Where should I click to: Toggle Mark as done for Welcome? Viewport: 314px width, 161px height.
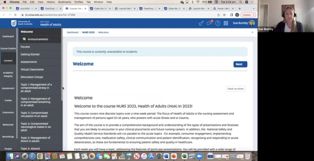click(x=236, y=89)
